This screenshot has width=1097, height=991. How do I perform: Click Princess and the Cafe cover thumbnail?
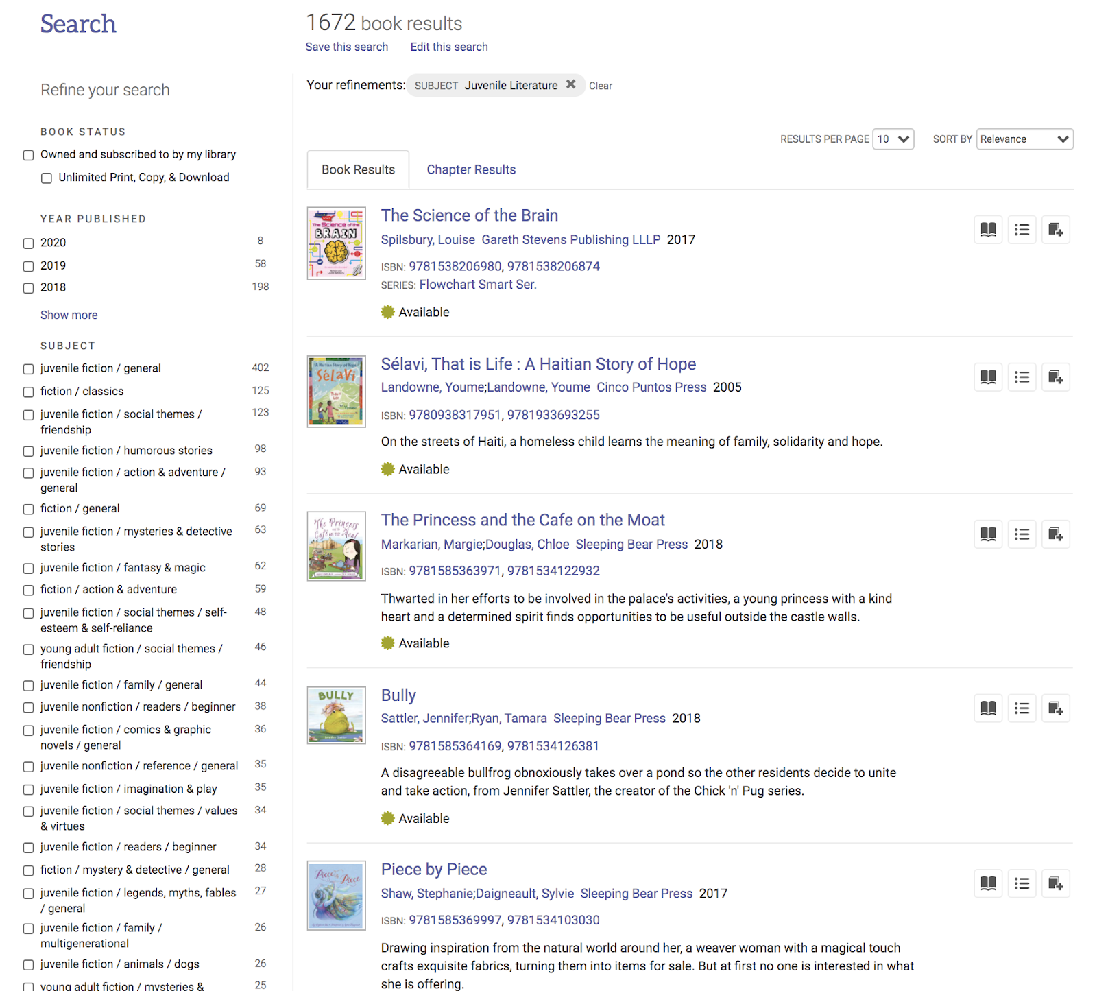click(x=337, y=547)
